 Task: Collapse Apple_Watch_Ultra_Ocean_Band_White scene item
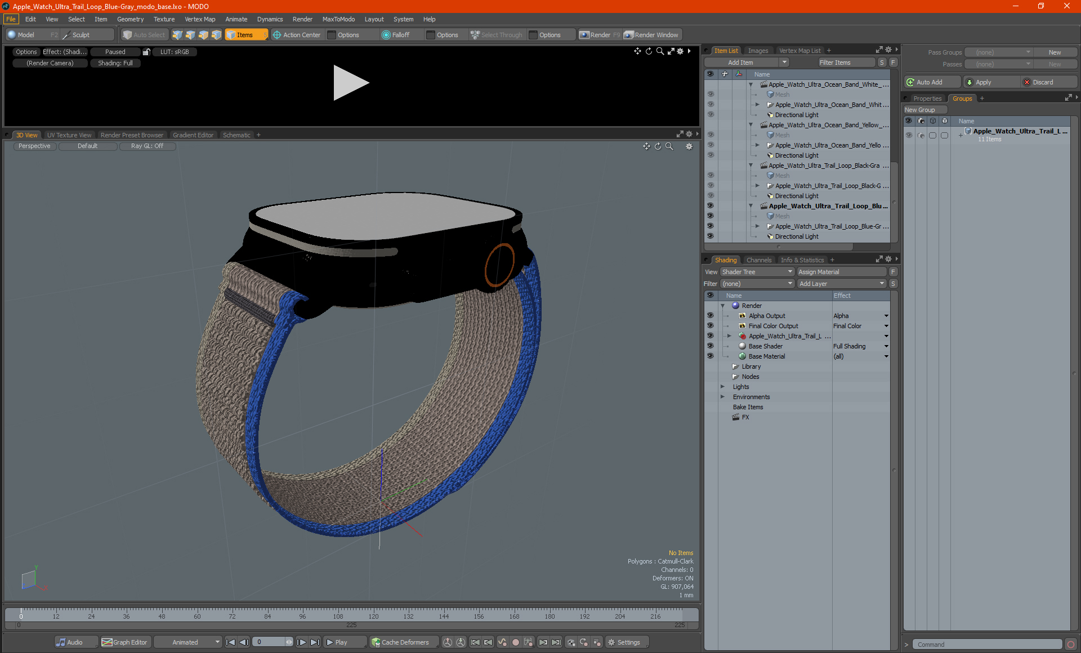coord(751,84)
